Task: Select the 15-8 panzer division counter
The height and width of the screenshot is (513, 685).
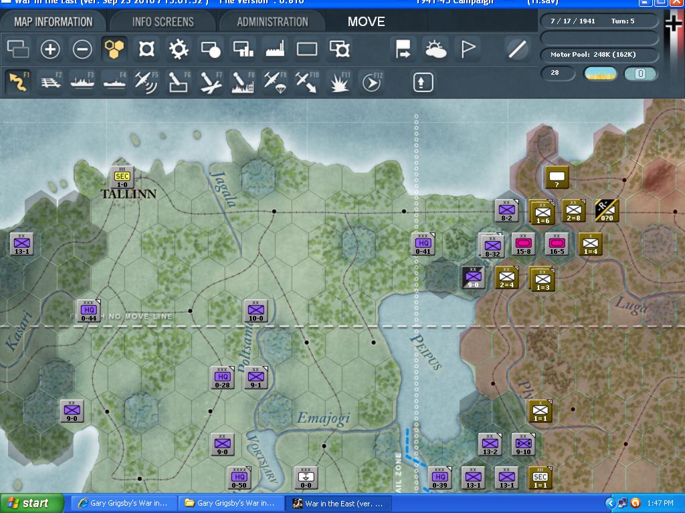Action: (523, 244)
